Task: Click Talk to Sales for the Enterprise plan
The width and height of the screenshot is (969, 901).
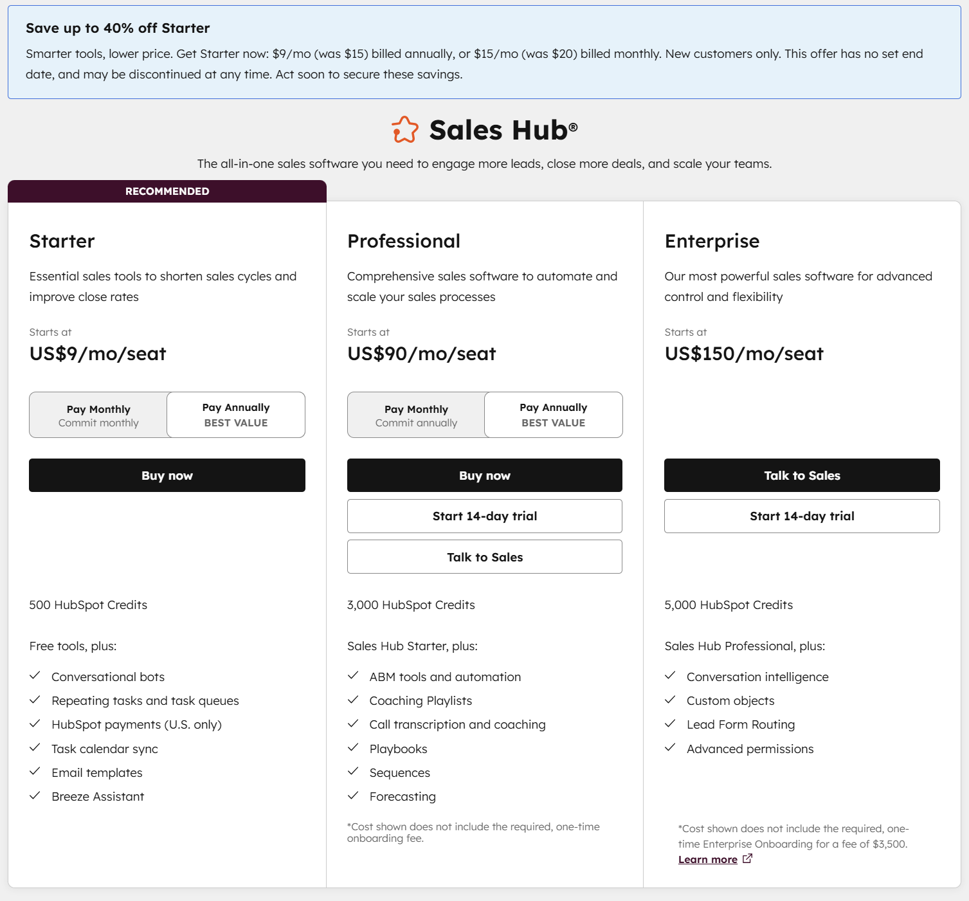Action: tap(802, 475)
